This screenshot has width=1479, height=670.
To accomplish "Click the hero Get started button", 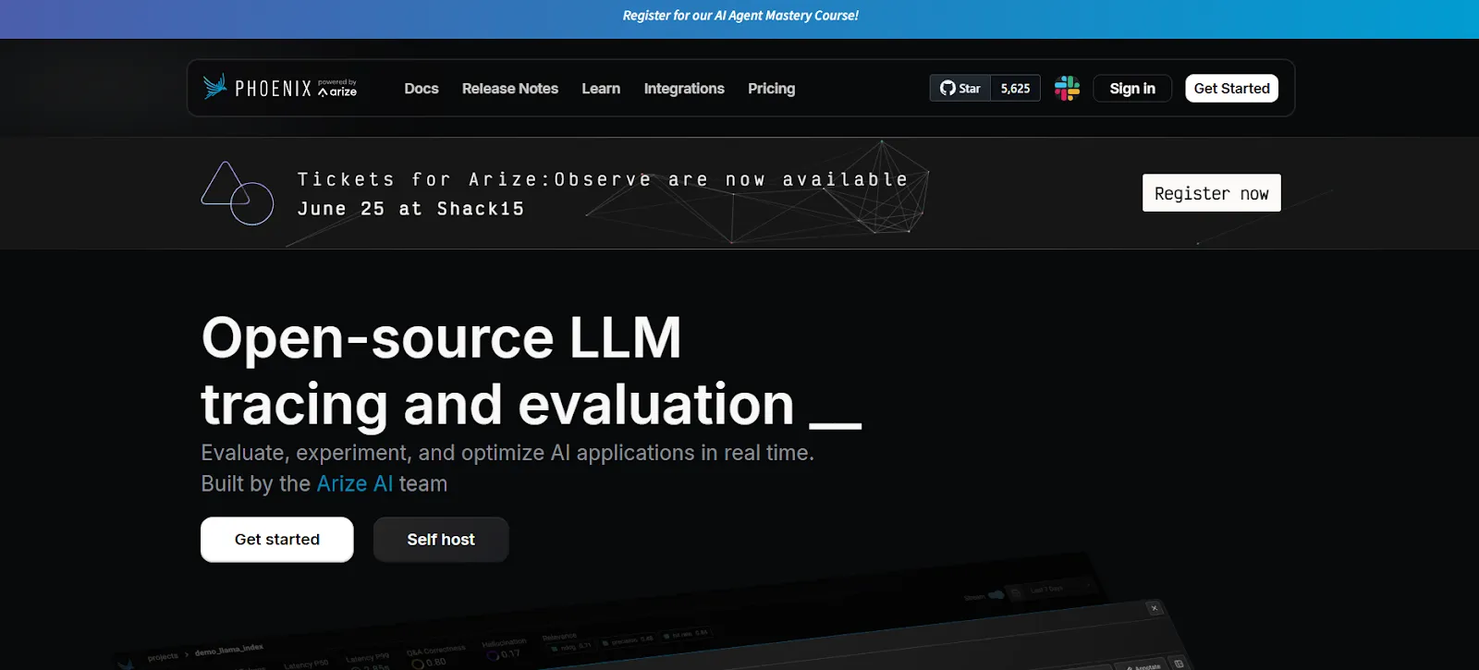I will [276, 539].
